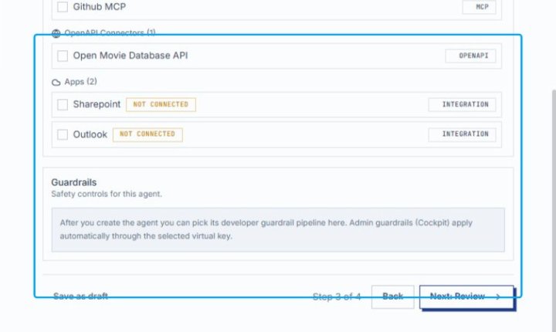Screen dimensions: 556x332
Task: Click the Apps (2) section heading
Action: [80, 82]
